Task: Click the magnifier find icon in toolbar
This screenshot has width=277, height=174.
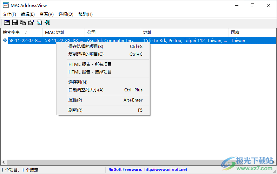Action: coord(39,22)
